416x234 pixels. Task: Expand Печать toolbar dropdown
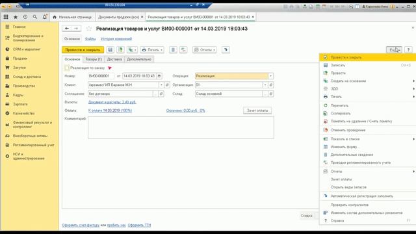tap(152, 49)
